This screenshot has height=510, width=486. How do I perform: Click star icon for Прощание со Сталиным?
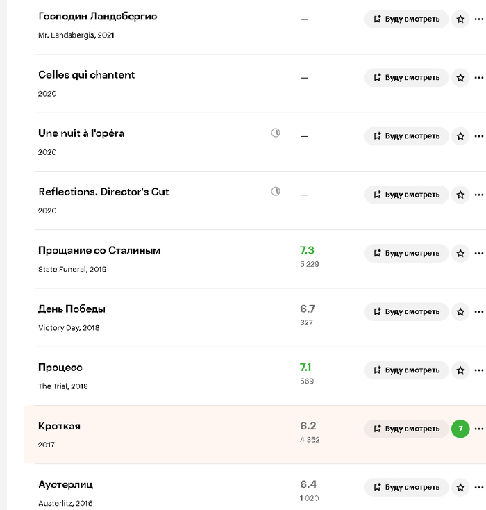[x=460, y=253]
